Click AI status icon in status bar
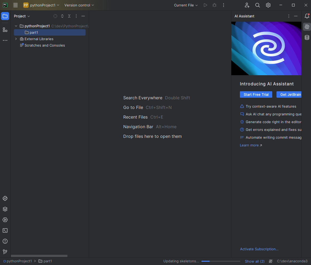This screenshot has height=265, width=311. tap(271, 261)
